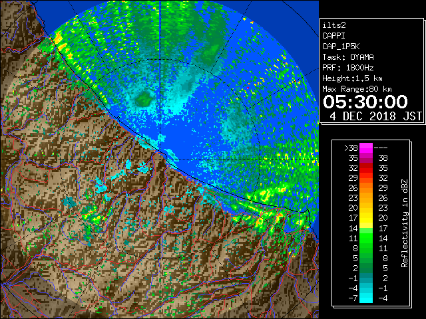
Task: Click the 'Reflectivity in dBZ' legend title
Action: (405, 223)
